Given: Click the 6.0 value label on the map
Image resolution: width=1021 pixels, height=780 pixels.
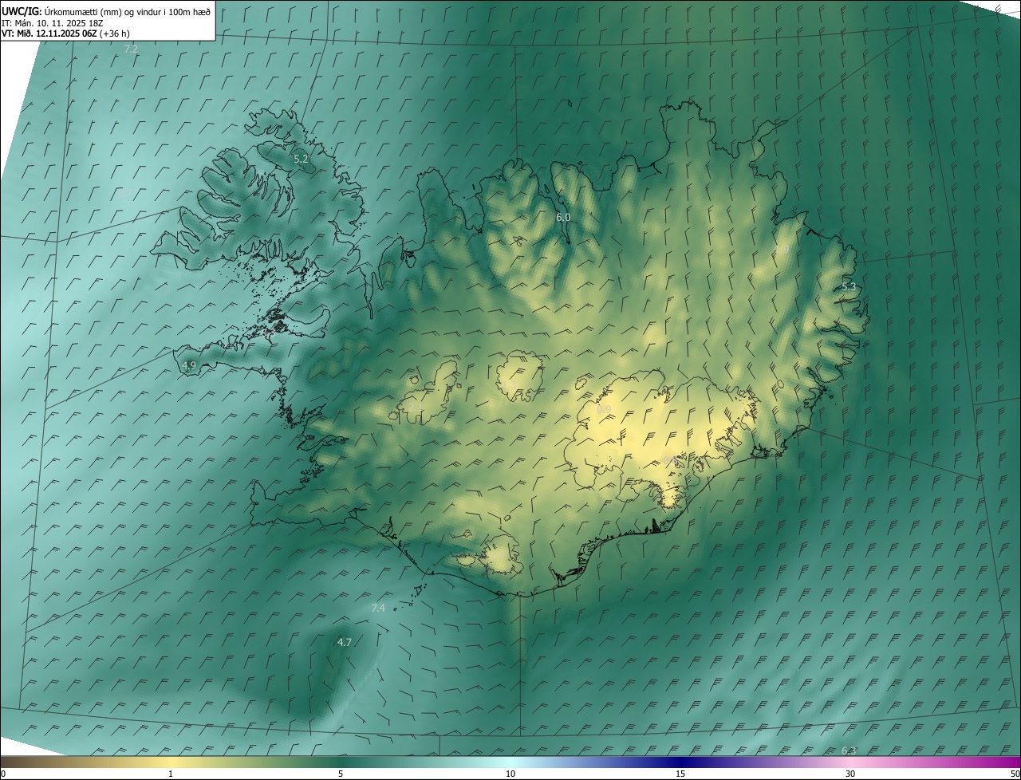Looking at the screenshot, I should [x=563, y=217].
